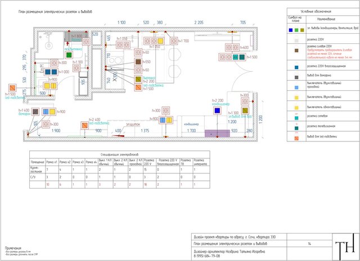Viewport: 360px width, 261px height.
Task: Click the designer phone number 8 (995) 684-79-08
Action: 209,256
